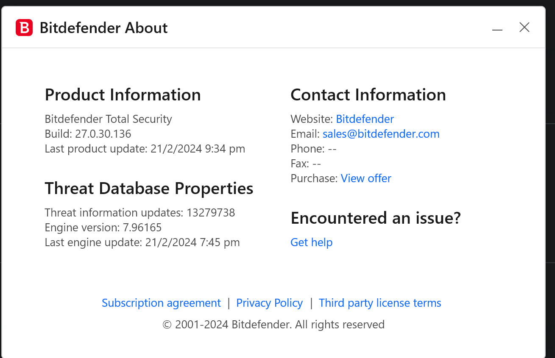This screenshot has height=358, width=555.
Task: Click the Product Information heading
Action: pos(123,94)
